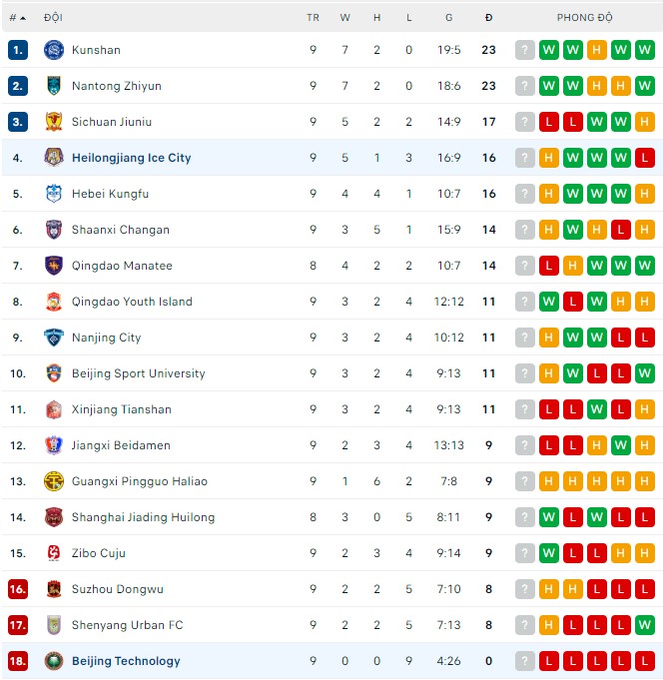The width and height of the screenshot is (663, 680).
Task: Open the Shanghai Jiading Huilong team page
Action: point(143,517)
